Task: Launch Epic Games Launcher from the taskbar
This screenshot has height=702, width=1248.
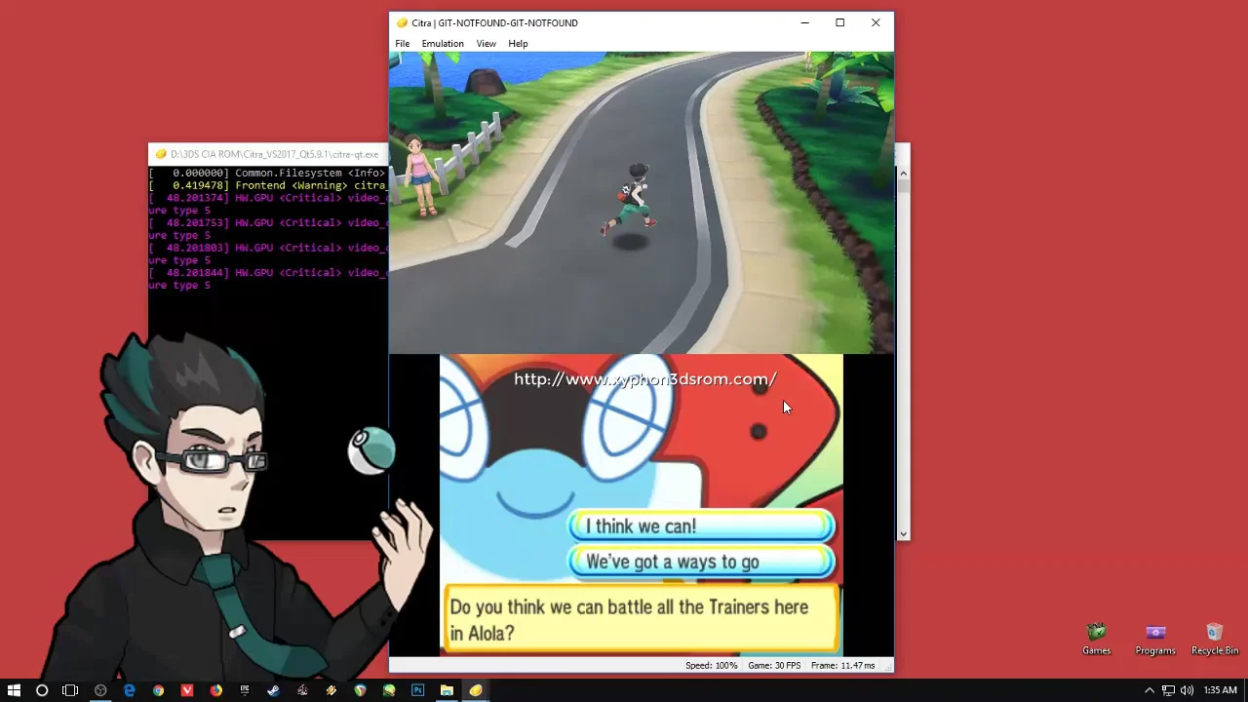Action: [x=245, y=690]
